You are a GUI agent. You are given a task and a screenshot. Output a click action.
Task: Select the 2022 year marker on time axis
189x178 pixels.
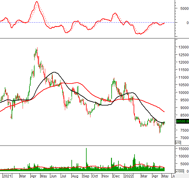pyautogui.click(x=129, y=176)
